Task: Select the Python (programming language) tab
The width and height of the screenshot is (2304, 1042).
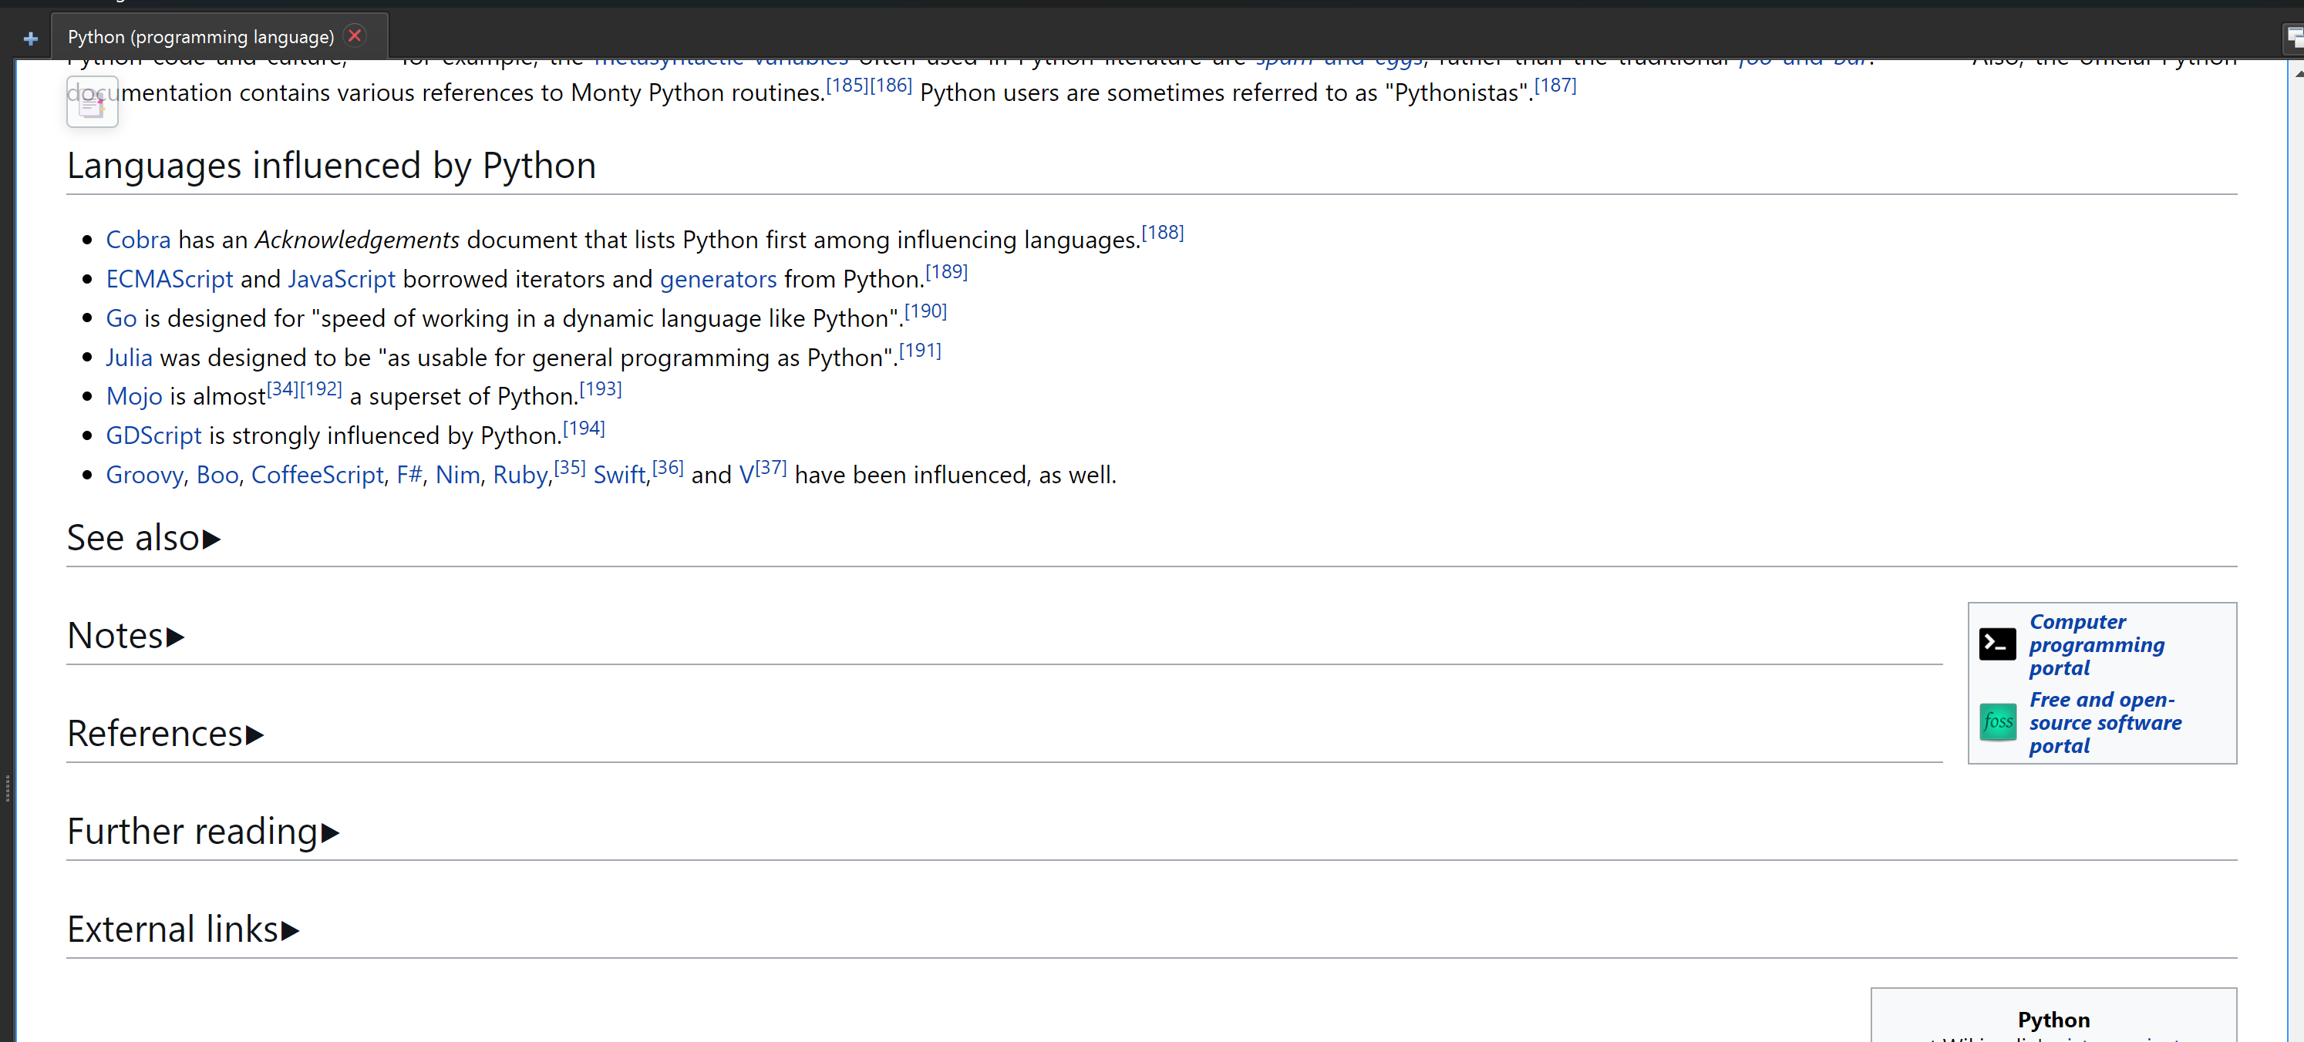Action: click(200, 37)
